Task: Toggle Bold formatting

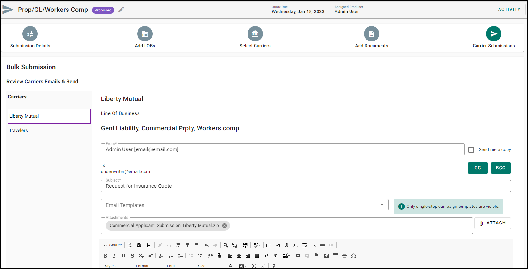Action: (x=106, y=256)
